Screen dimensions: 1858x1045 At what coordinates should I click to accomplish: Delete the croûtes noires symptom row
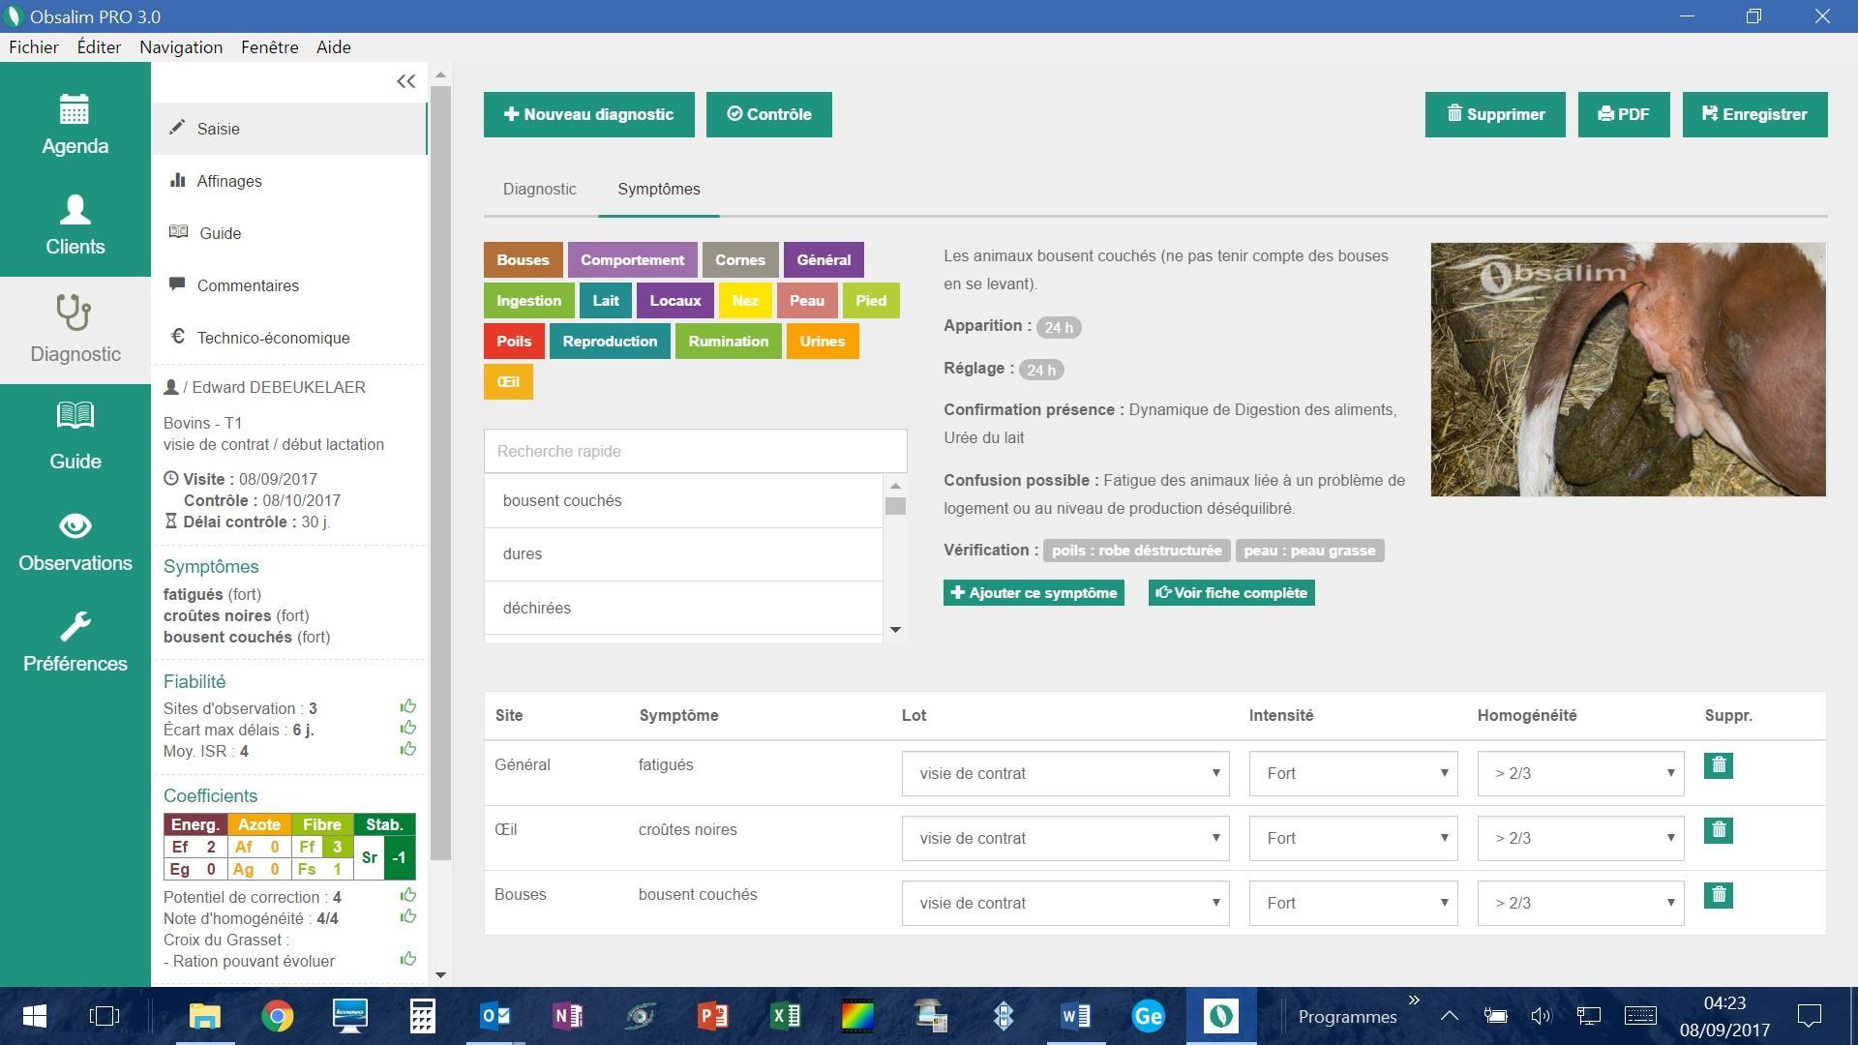1719,830
